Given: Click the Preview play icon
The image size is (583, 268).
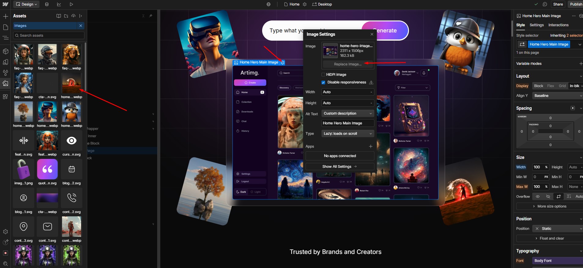Looking at the screenshot, I should (x=71, y=4).
